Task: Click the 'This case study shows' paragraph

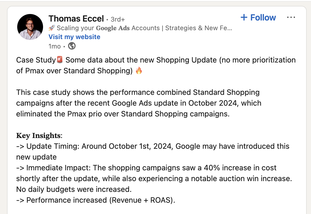Action: coord(139,103)
